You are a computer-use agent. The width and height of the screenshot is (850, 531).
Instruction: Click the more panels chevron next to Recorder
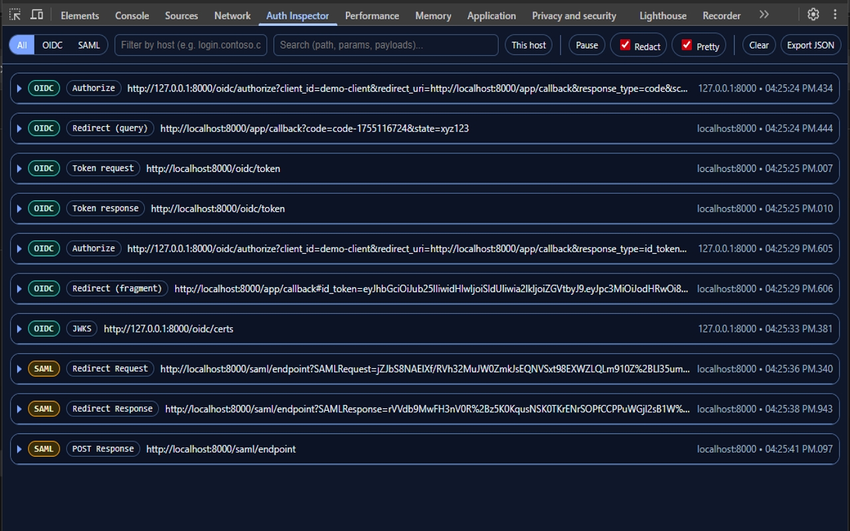coord(764,14)
